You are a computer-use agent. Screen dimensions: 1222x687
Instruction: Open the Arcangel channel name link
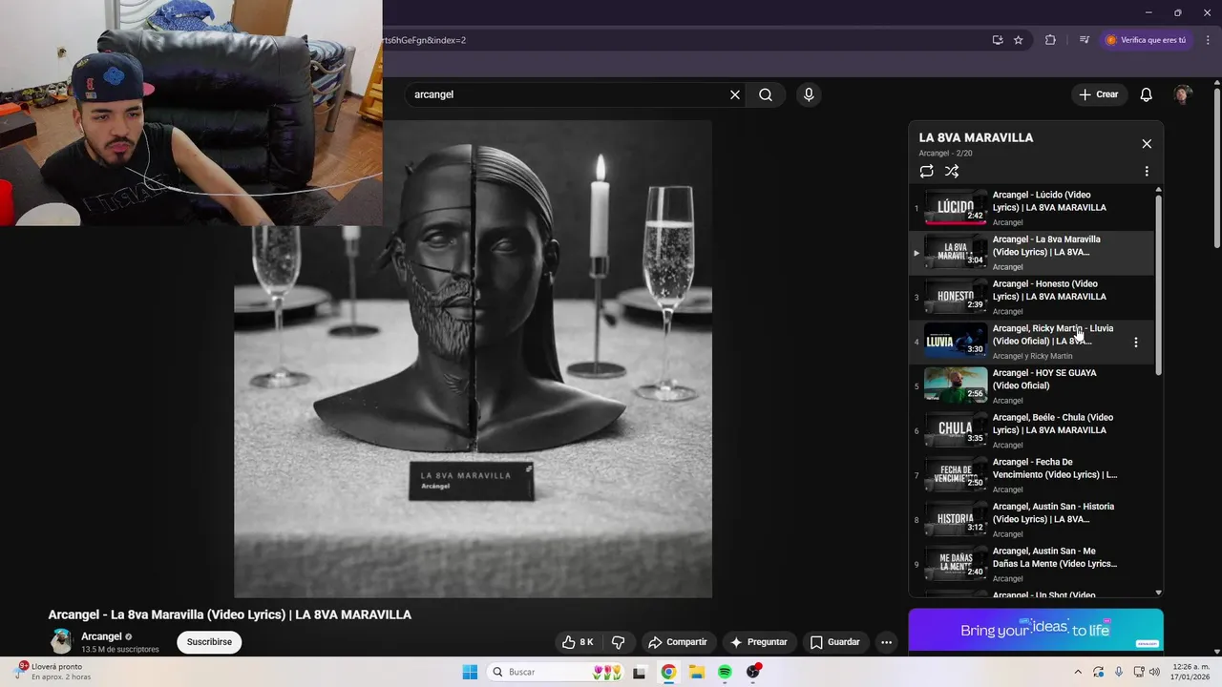tap(101, 636)
